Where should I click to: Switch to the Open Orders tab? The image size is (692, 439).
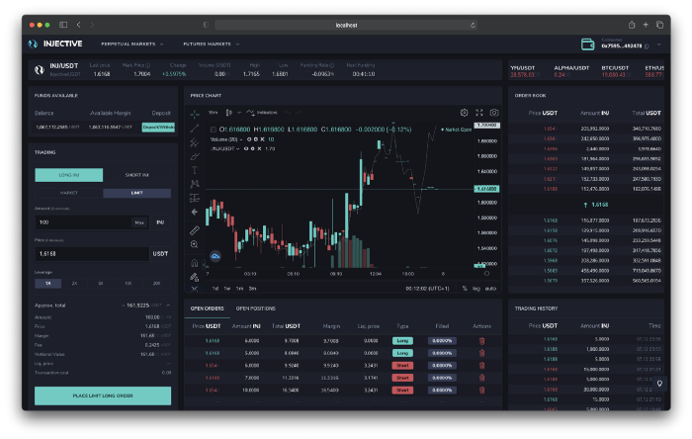click(x=207, y=308)
